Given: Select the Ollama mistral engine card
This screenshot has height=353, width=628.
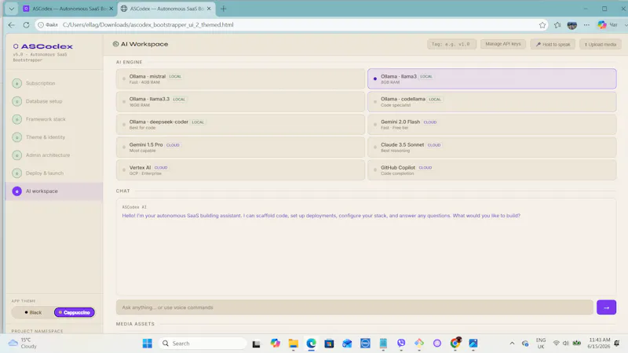Looking at the screenshot, I should pyautogui.click(x=240, y=79).
